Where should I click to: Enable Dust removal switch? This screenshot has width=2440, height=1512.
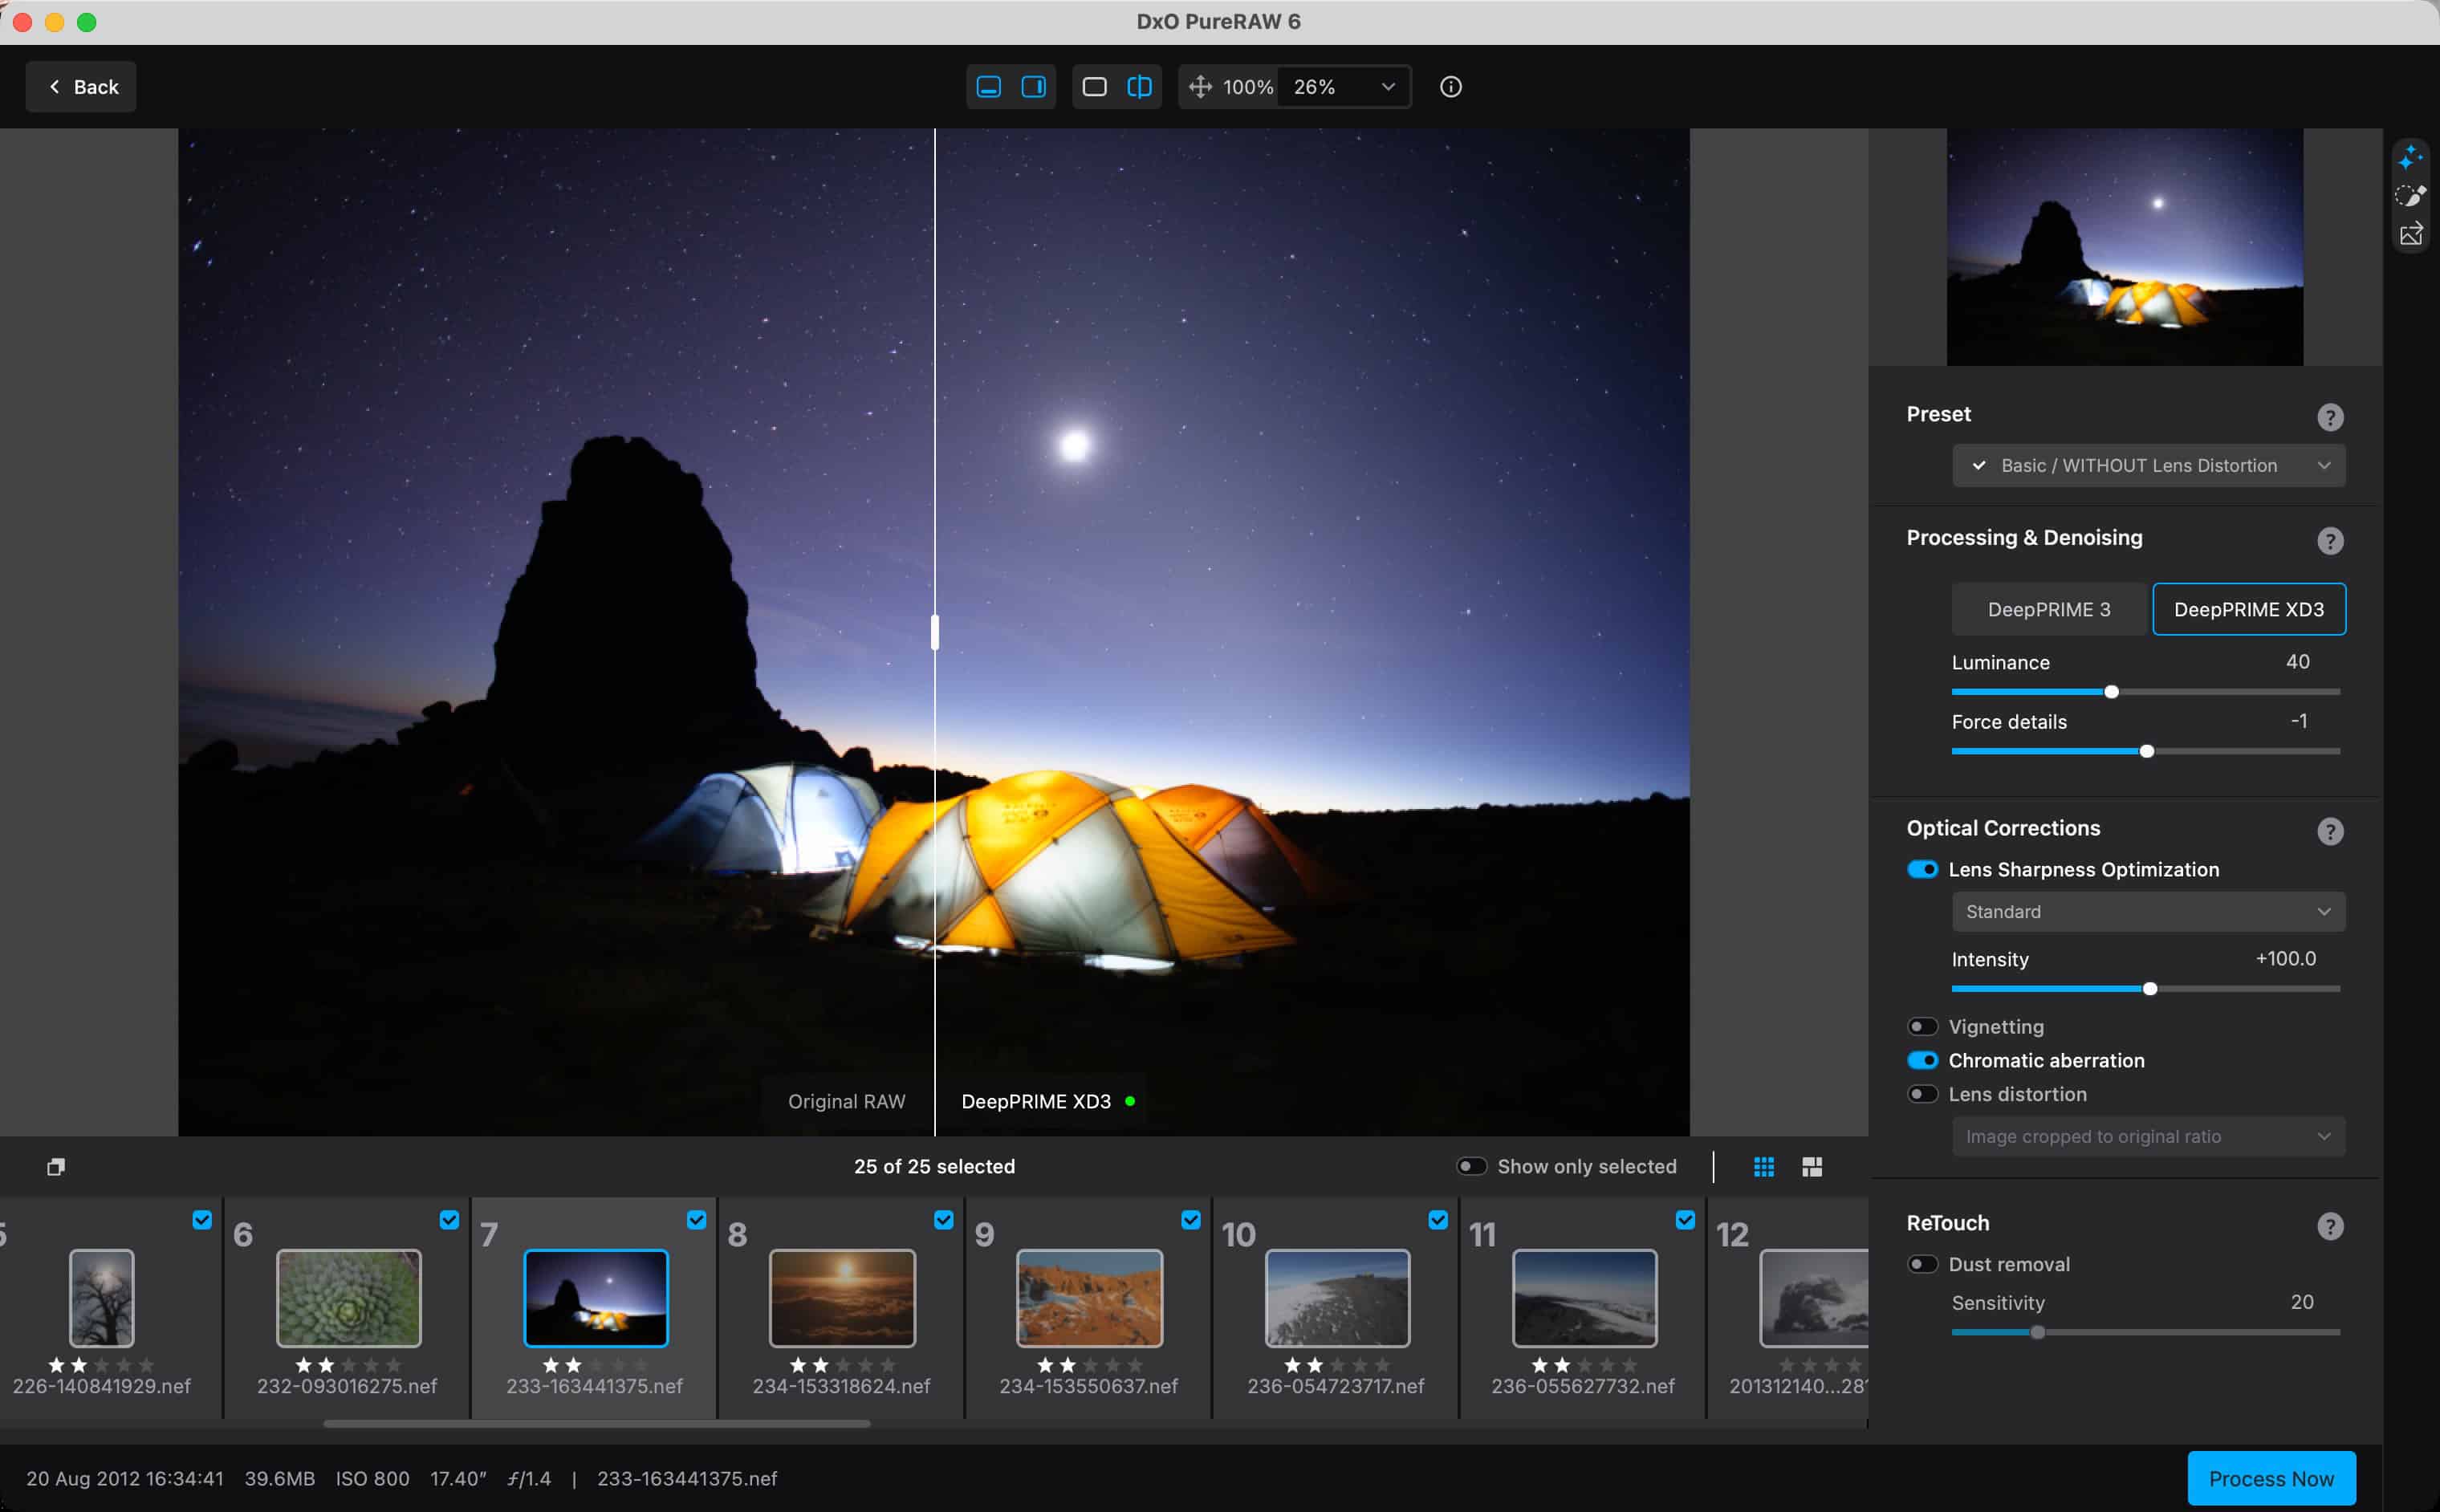coord(1922,1264)
